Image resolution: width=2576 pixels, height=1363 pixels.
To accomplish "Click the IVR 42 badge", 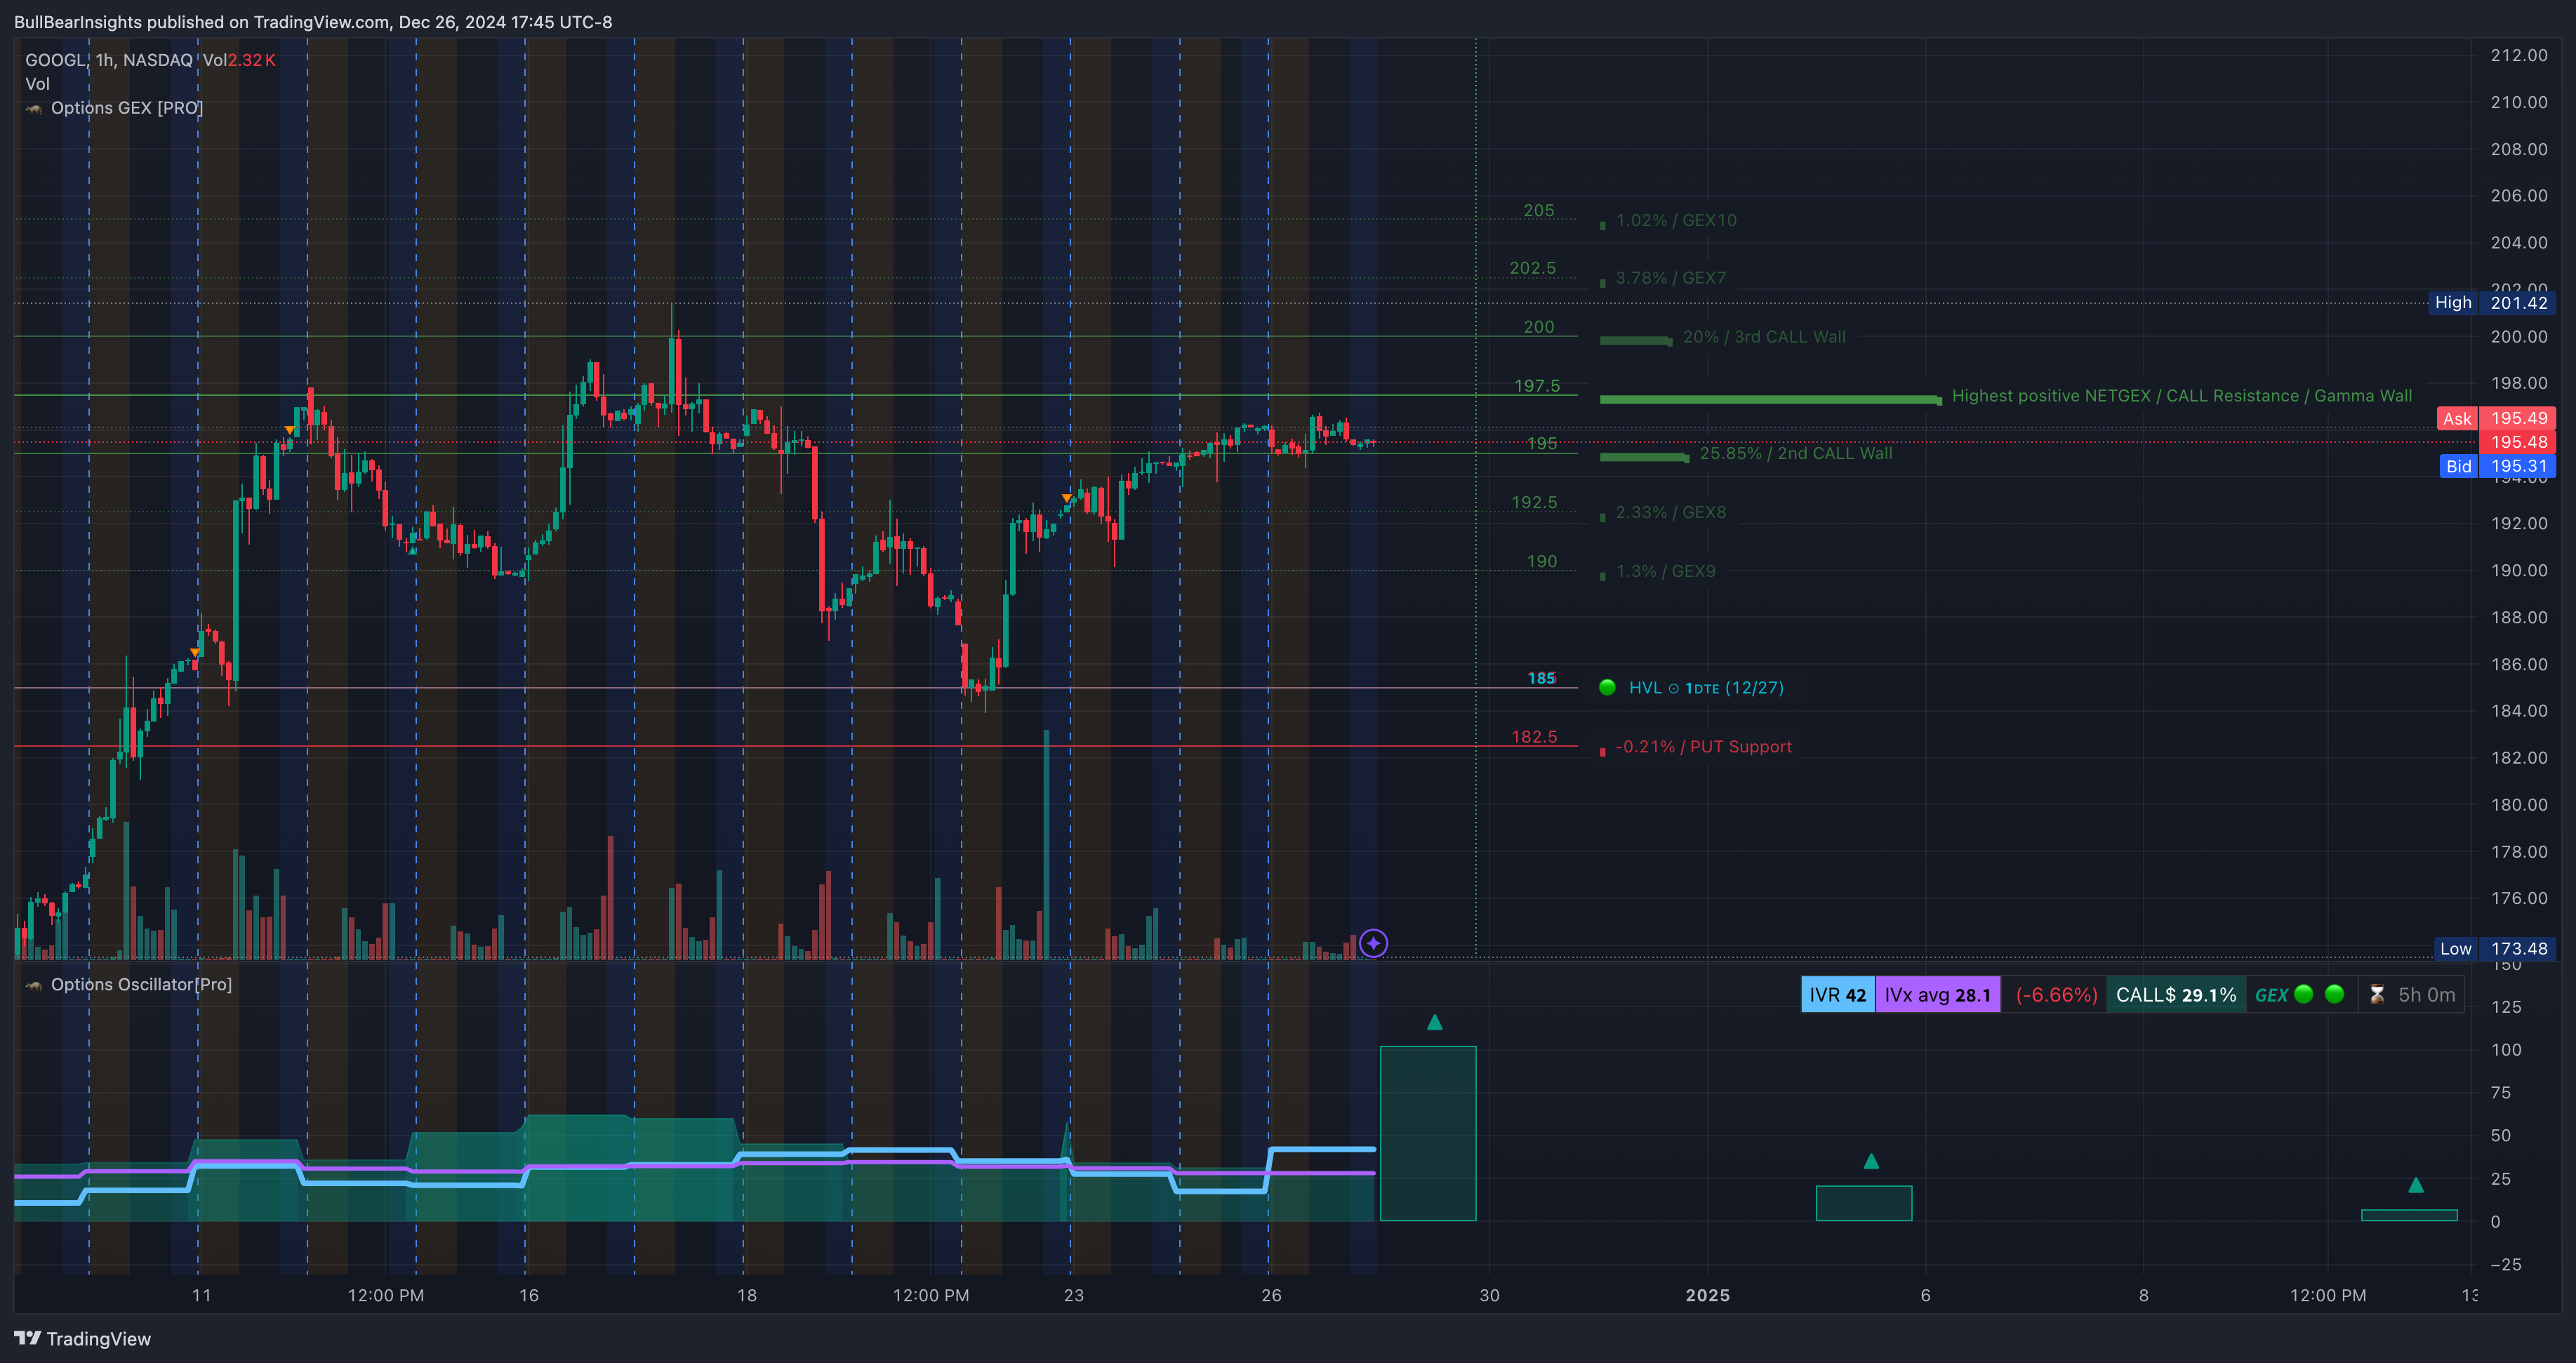I will pos(1837,995).
